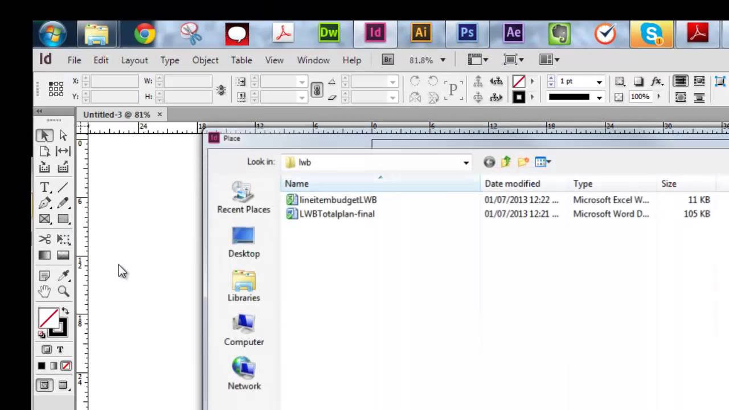Open the Layout menu

(134, 60)
